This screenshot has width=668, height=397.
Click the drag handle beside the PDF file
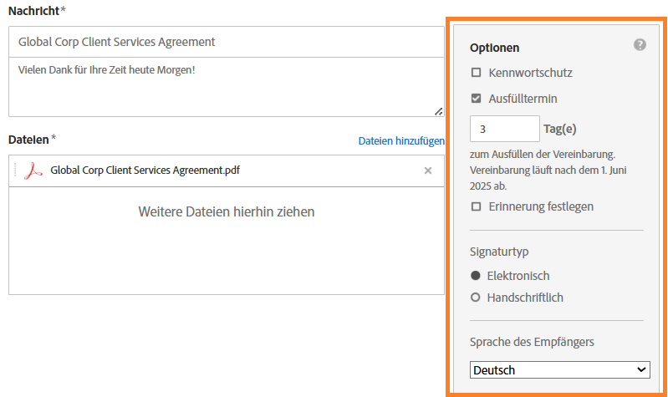(x=16, y=171)
